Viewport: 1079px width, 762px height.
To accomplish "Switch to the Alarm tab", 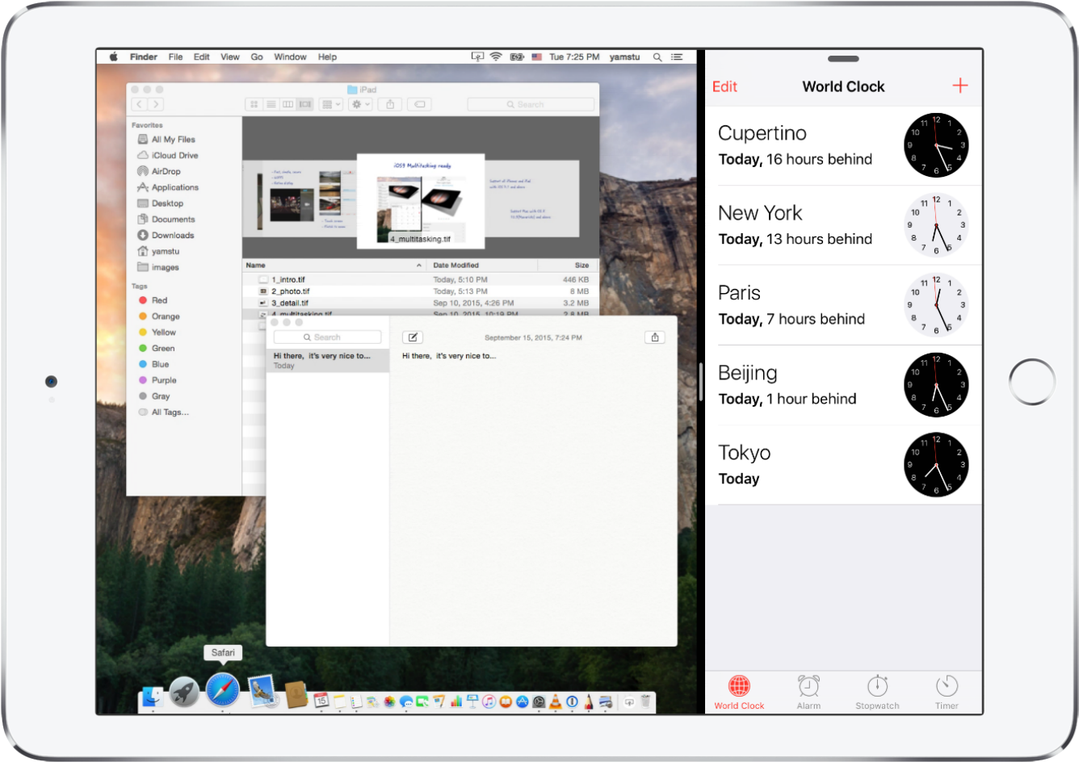I will pyautogui.click(x=808, y=692).
